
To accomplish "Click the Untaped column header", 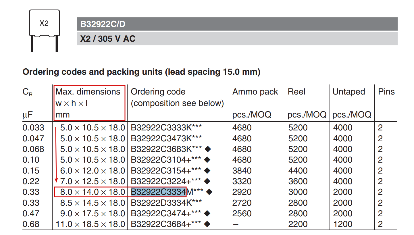I will click(x=348, y=92).
